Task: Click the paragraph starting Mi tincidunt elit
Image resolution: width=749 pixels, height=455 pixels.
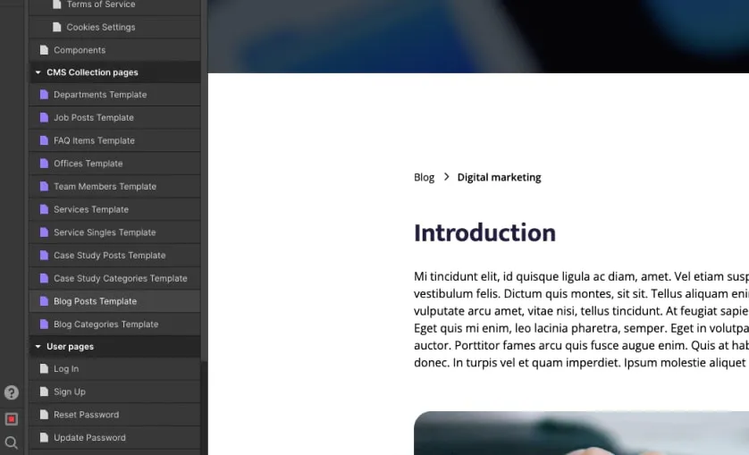Action: coord(581,319)
